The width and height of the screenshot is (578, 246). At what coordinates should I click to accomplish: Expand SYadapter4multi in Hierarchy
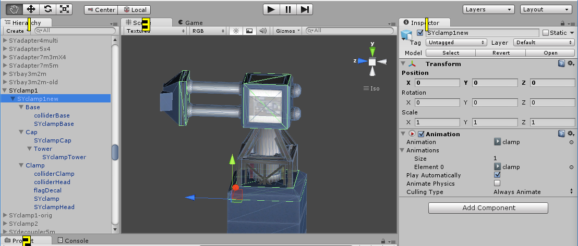[5, 41]
